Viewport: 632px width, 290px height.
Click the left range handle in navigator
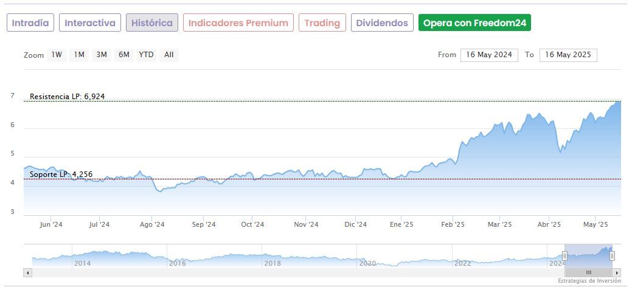tap(564, 256)
